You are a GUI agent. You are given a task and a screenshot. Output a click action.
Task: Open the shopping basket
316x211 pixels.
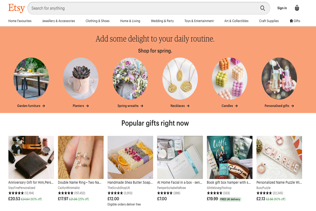click(297, 8)
